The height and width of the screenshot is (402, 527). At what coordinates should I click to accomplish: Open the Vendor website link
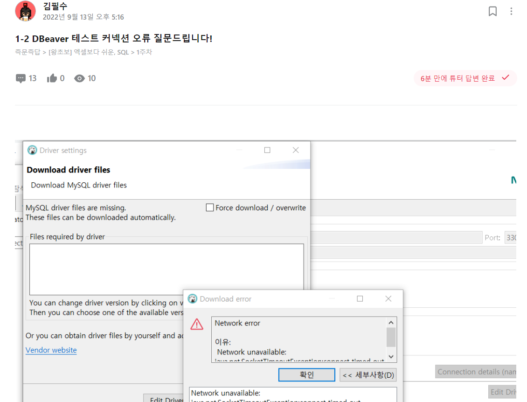[x=51, y=350]
